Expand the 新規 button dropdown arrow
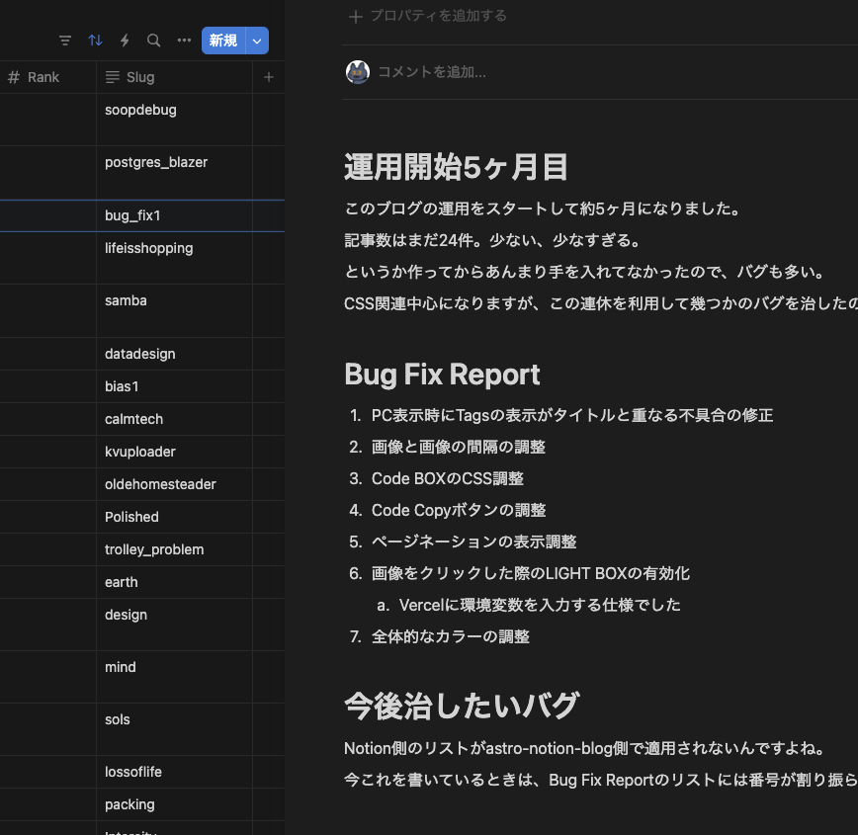The width and height of the screenshot is (858, 835). coord(257,41)
